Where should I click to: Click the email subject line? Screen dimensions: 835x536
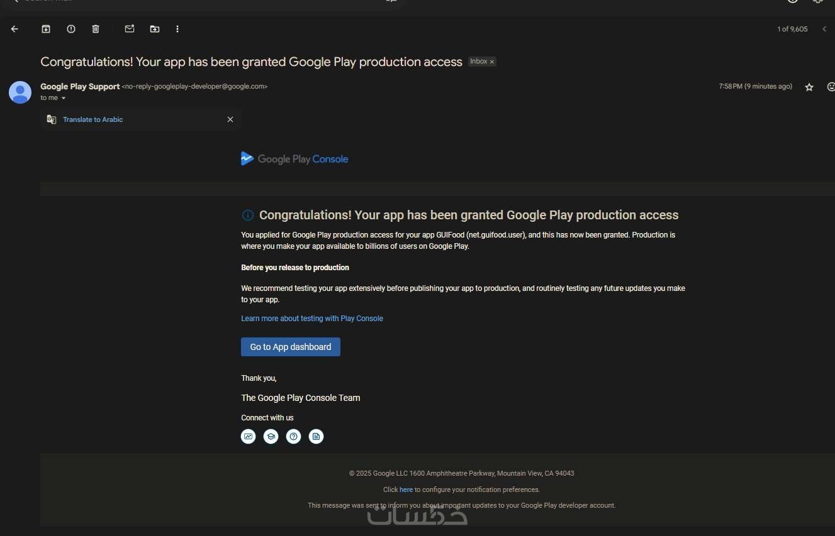coord(252,62)
